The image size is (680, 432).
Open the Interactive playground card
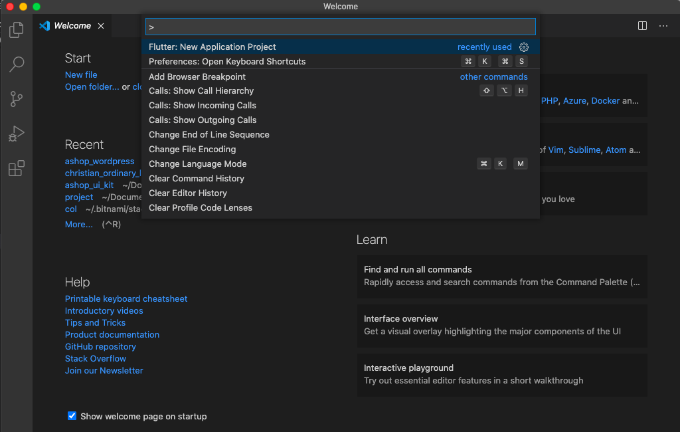click(x=502, y=374)
